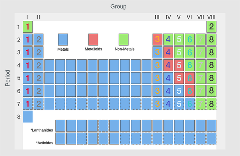Select the red group VI cell in period 6
Viewport: 240px width, 156px height.
190,91
